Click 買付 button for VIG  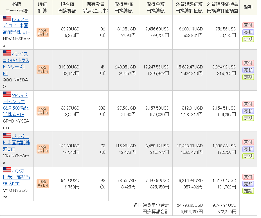pos(248,142)
